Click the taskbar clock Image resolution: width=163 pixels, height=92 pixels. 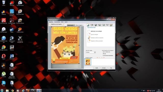click(159, 90)
